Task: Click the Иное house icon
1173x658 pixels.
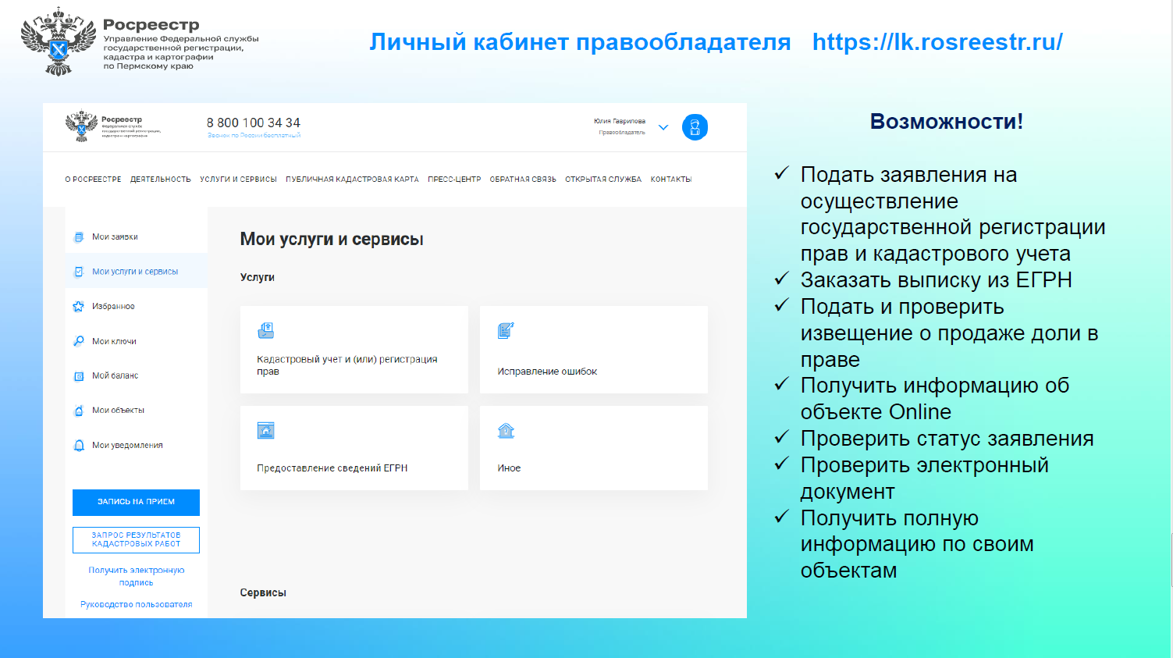Action: 506,431
